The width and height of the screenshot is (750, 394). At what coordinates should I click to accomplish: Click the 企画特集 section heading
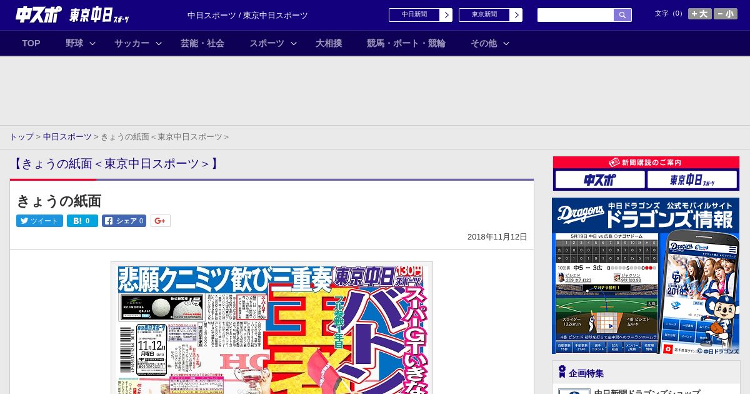point(586,373)
